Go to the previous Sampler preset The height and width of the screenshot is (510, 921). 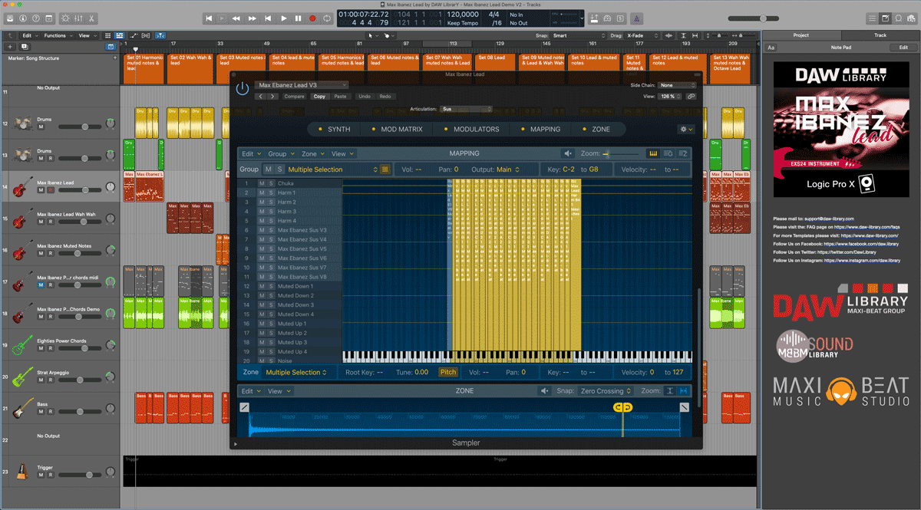[261, 97]
